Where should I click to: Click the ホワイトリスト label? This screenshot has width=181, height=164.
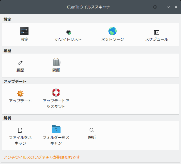[x=68, y=39]
